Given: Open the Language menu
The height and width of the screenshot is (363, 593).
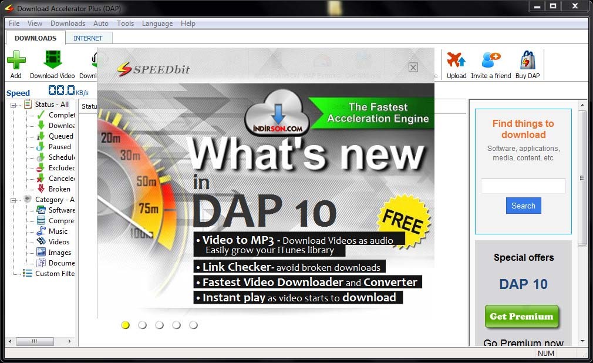Looking at the screenshot, I should click(157, 23).
